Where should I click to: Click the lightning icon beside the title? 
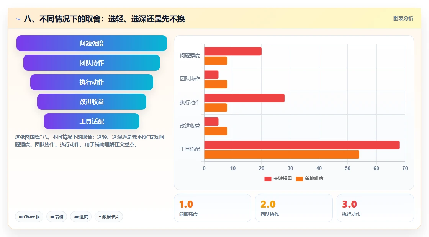tap(18, 19)
